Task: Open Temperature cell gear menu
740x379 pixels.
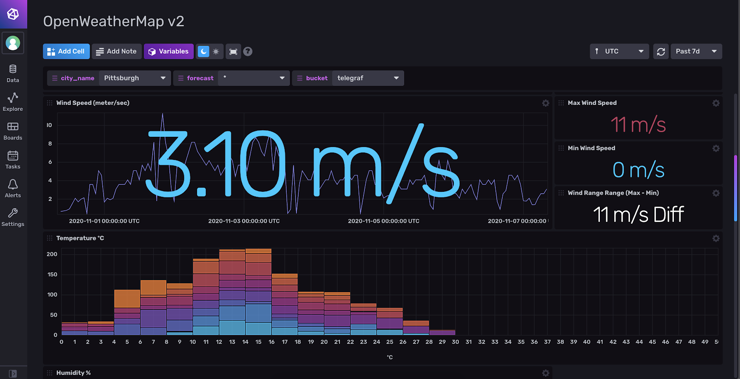Action: [716, 238]
